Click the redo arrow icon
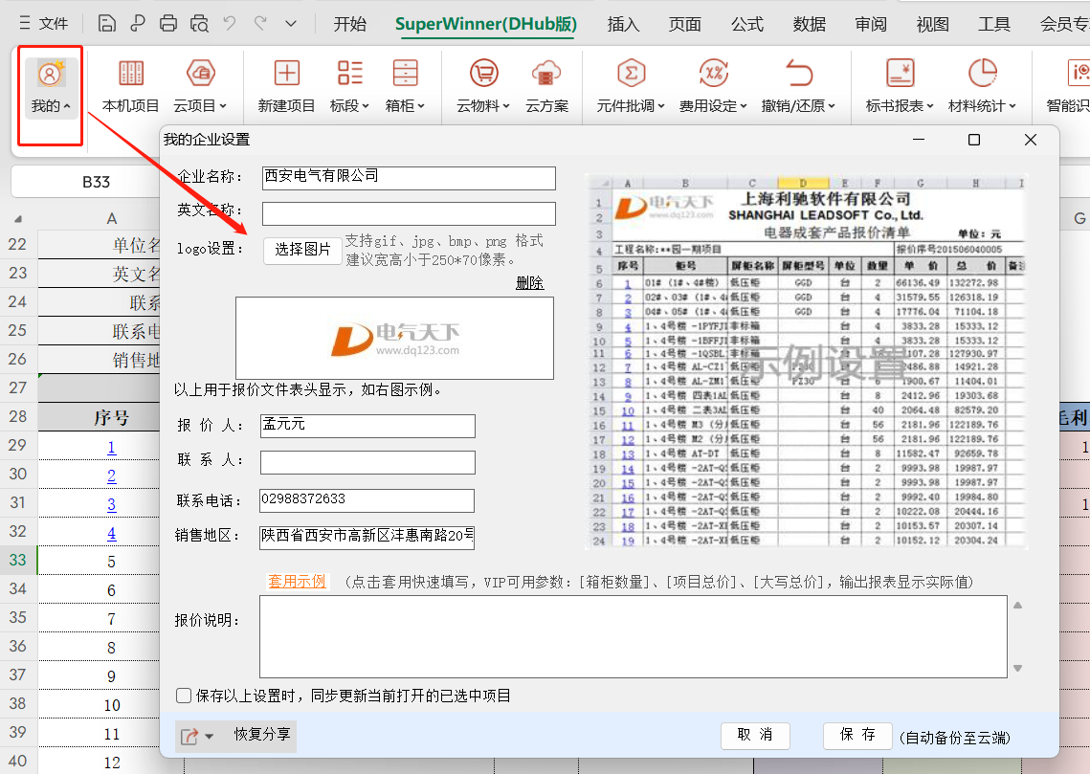 click(x=260, y=24)
